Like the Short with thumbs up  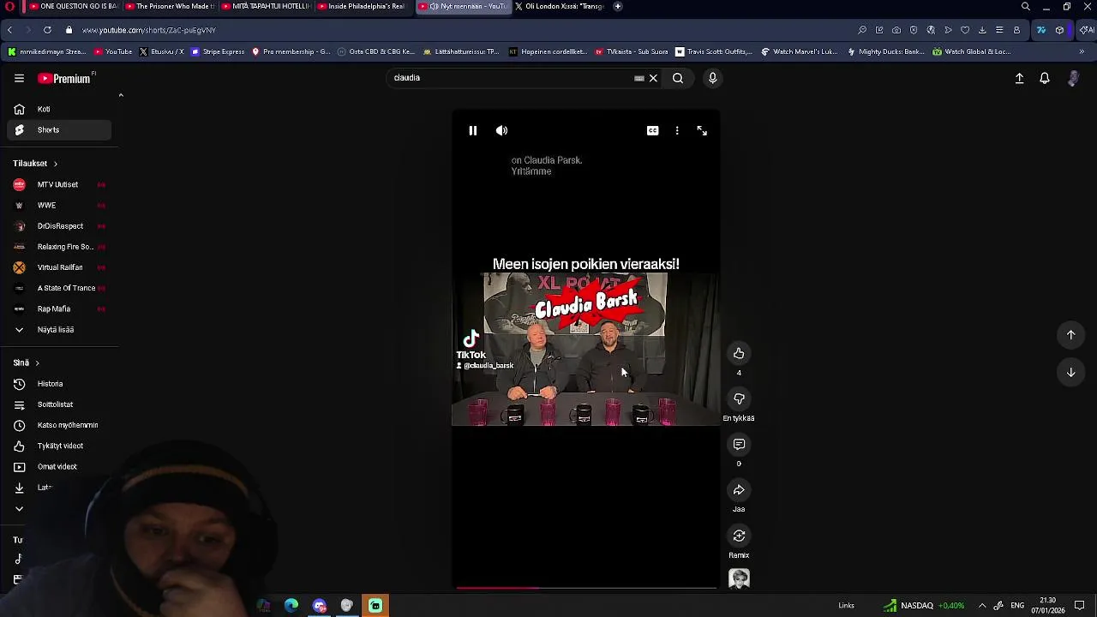click(739, 353)
